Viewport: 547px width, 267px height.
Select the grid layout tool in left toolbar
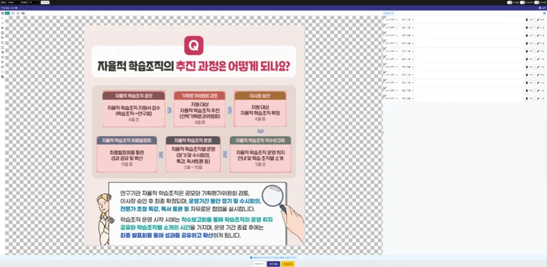point(3,48)
